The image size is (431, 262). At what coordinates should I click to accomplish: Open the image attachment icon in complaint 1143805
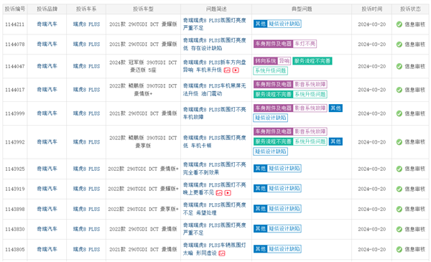(x=222, y=253)
